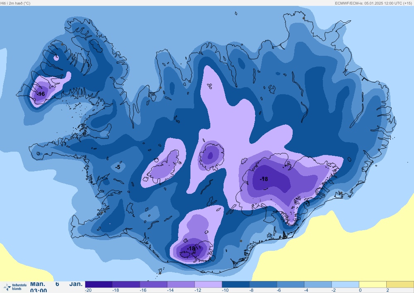Select the -12 to -10 light lilac legend swatch
This screenshot has height=293, width=414.
(209, 284)
